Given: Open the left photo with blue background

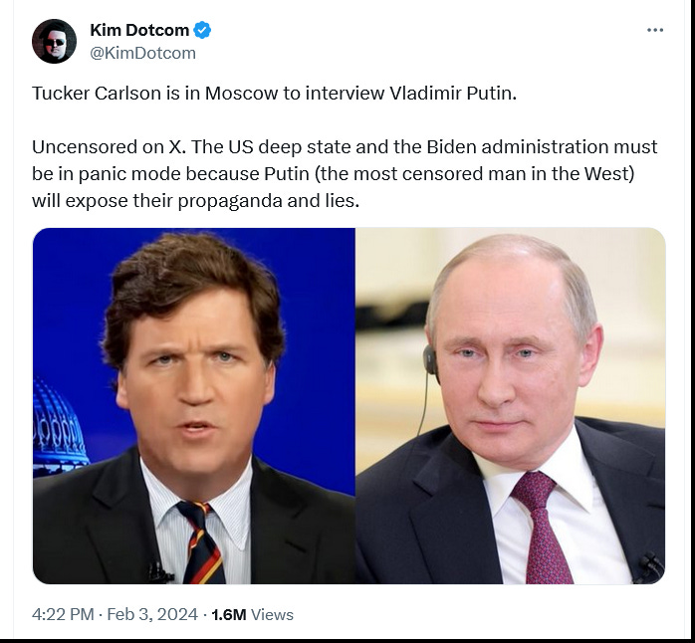Looking at the screenshot, I should point(194,405).
